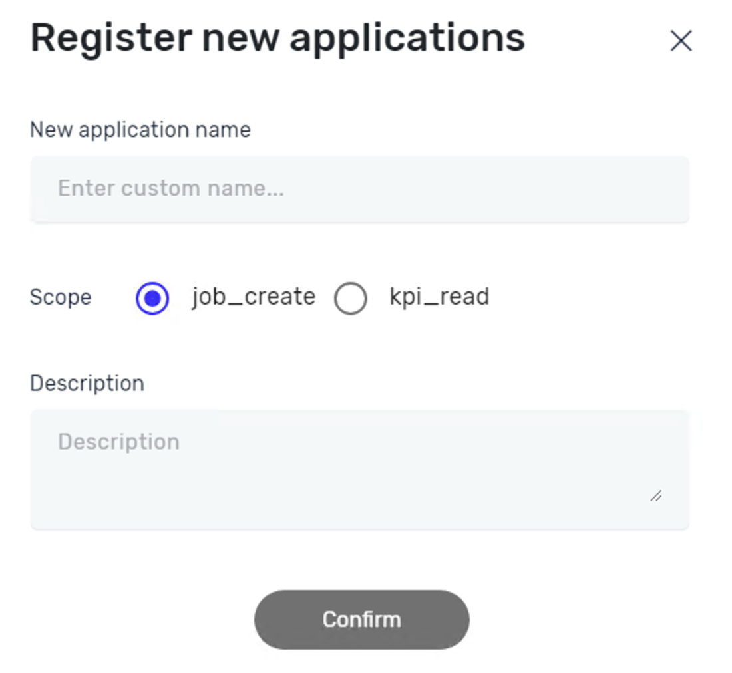This screenshot has height=673, width=732.
Task: Click the Confirm button
Action: (361, 619)
